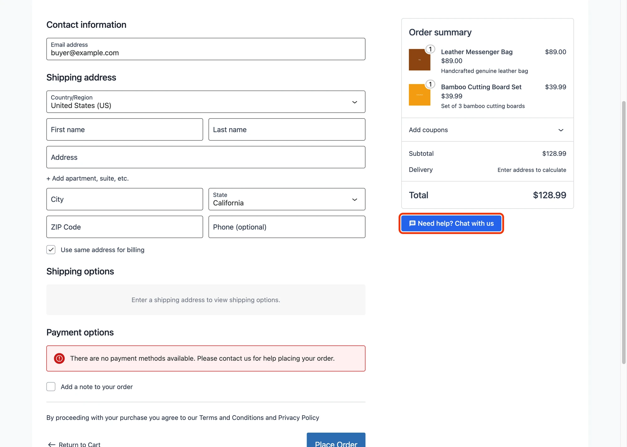
Task: Click Leather Messenger Bag quantity badge
Action: pos(430,49)
